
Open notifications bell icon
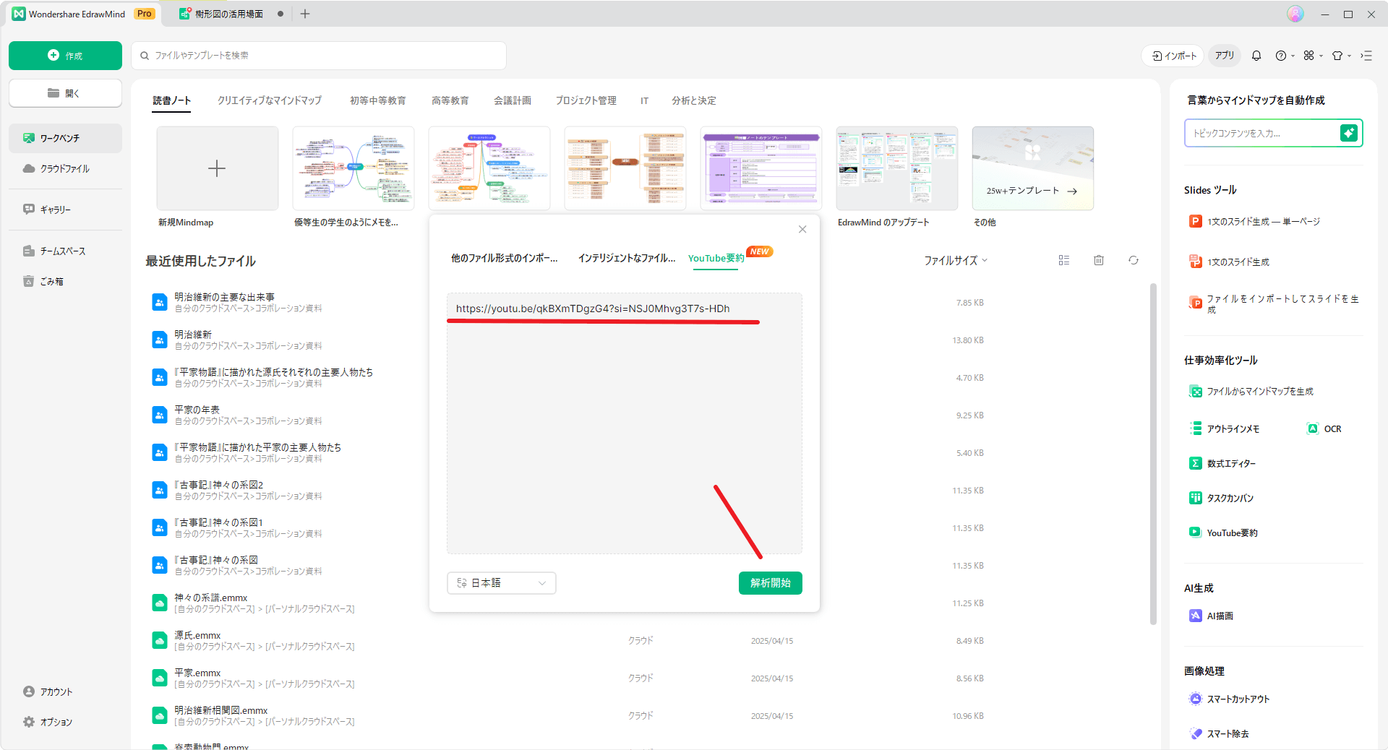(1256, 56)
